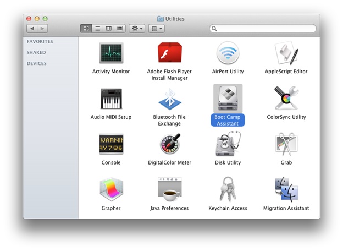This screenshot has width=343, height=251.
Task: Open Keychain Access keys icon
Action: (x=228, y=189)
